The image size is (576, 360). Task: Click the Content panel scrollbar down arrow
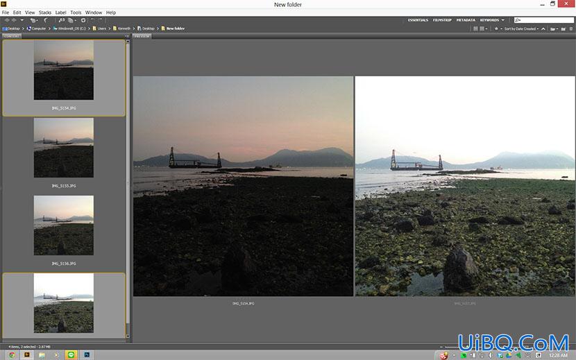[128, 336]
